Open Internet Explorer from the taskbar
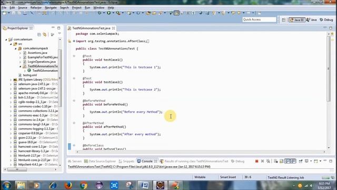 click(x=53, y=185)
